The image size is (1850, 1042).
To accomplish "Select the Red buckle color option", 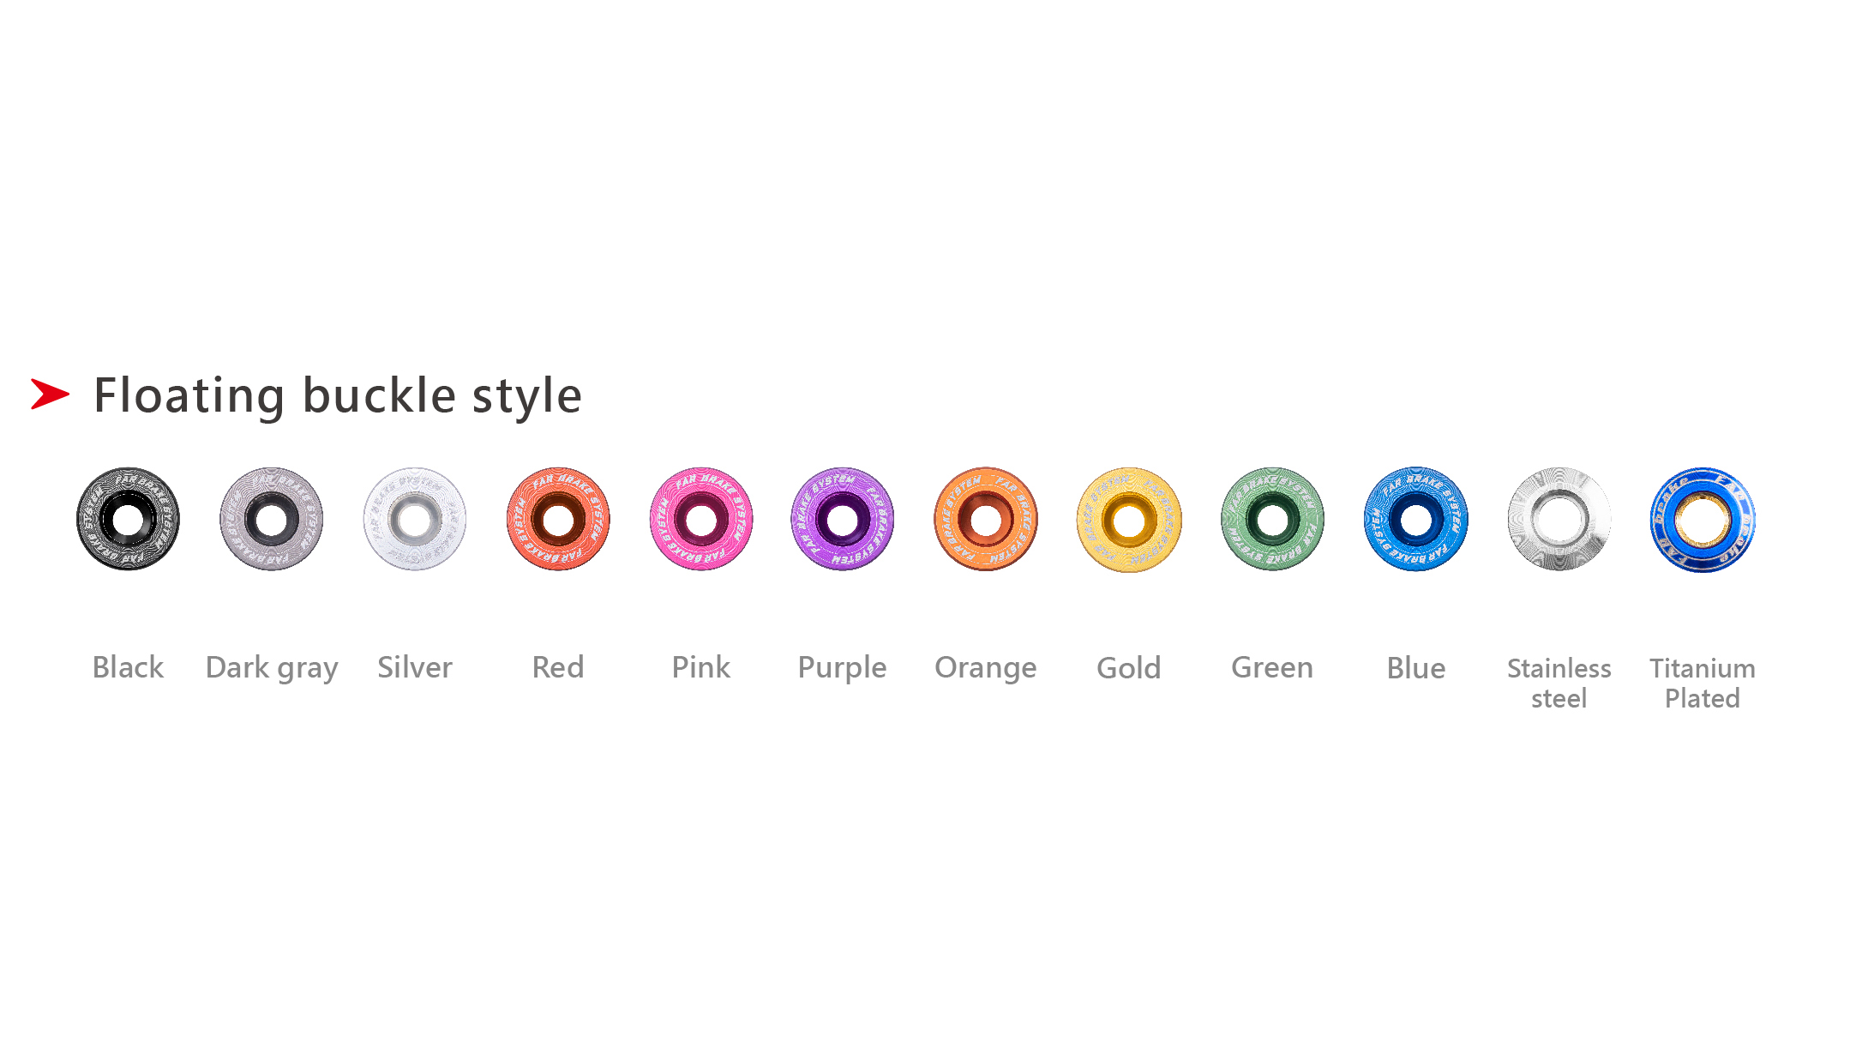I will [x=558, y=519].
